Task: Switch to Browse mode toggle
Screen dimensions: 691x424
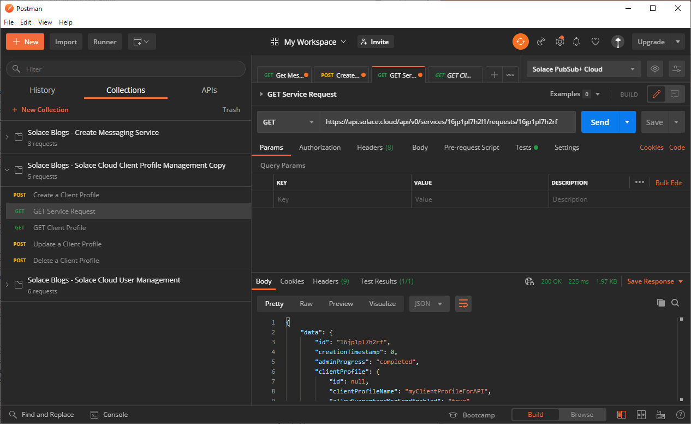Action: (x=582, y=415)
